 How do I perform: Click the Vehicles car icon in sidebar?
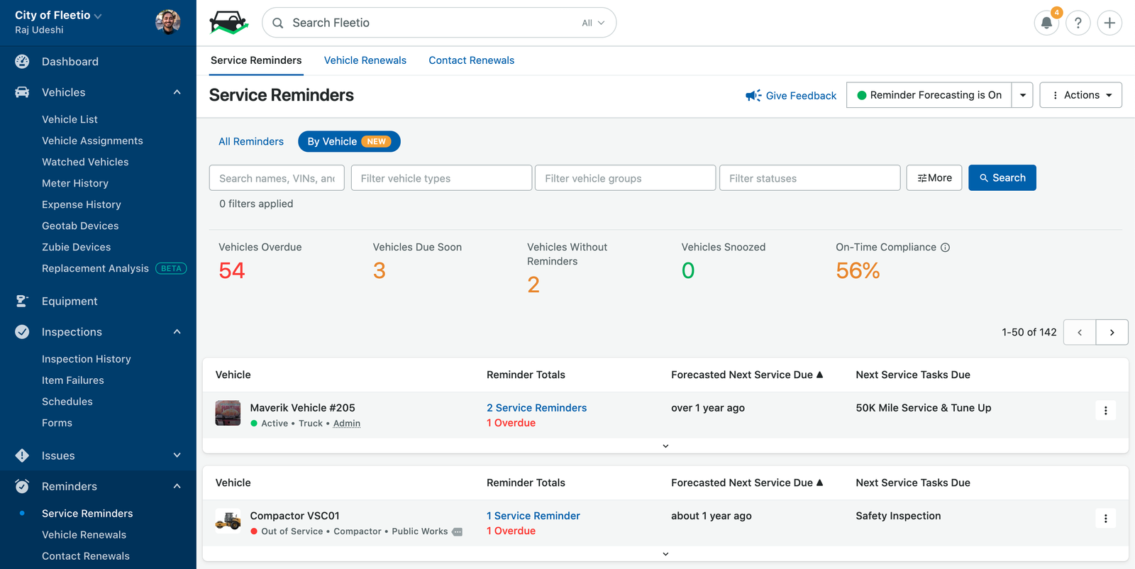pos(22,92)
